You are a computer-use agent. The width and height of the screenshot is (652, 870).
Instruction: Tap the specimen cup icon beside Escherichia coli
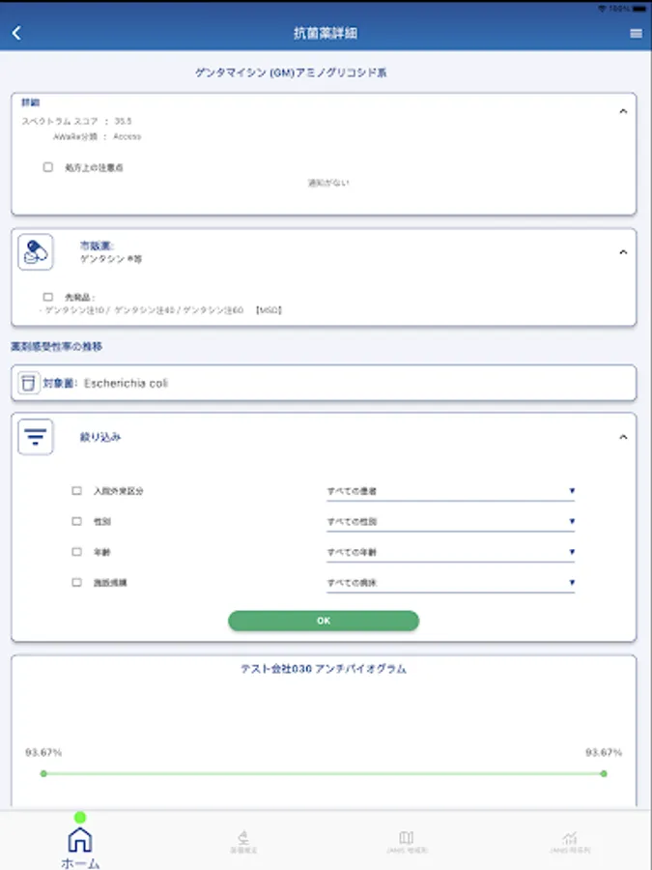(x=29, y=383)
